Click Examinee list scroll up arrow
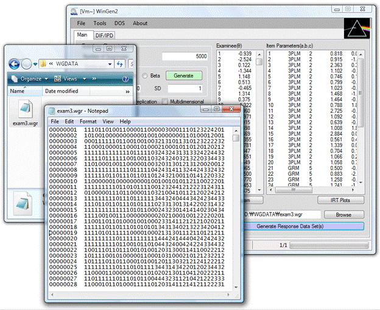Image resolution: width=380 pixels, height=310 pixels. 259,55
